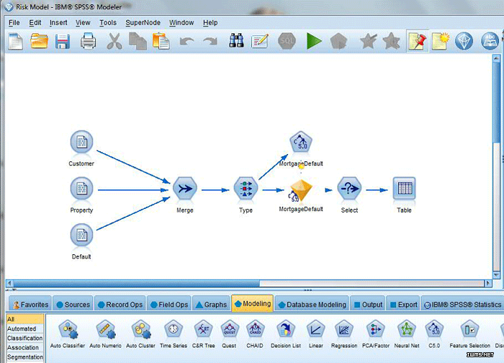Click the abc book toolbar icon
Screen dimensions: 504x363
[490, 41]
